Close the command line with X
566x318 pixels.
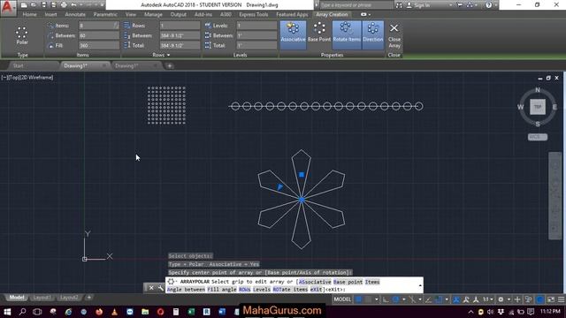151,288
